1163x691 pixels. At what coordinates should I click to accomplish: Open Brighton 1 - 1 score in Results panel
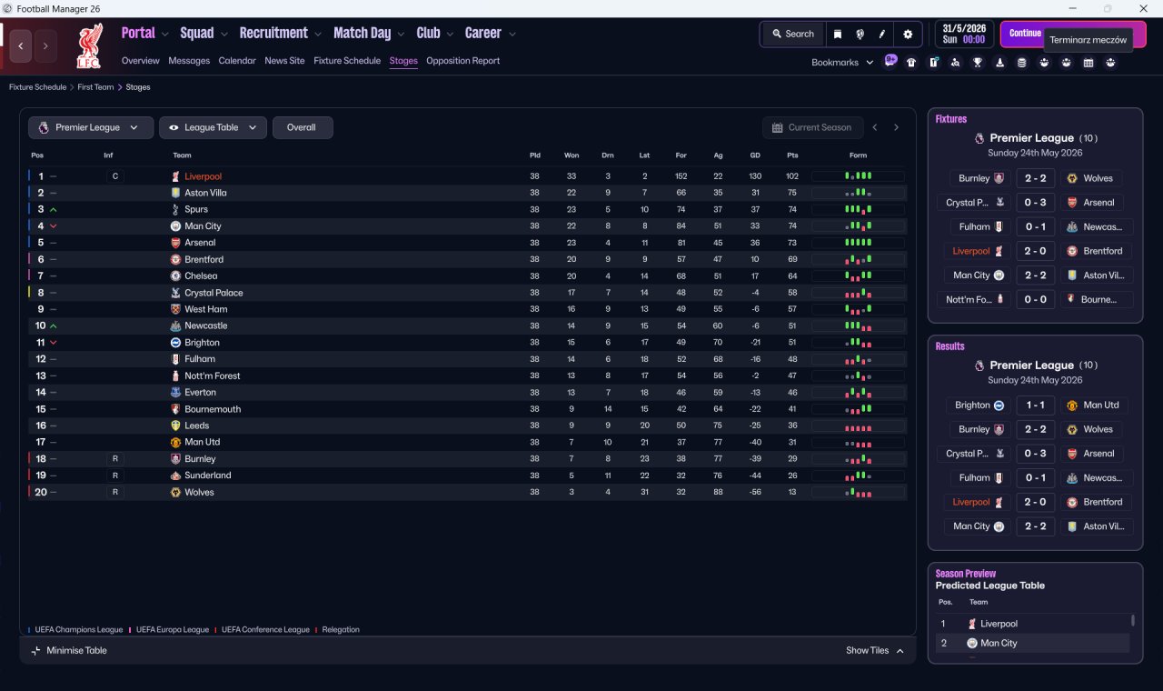click(1035, 406)
